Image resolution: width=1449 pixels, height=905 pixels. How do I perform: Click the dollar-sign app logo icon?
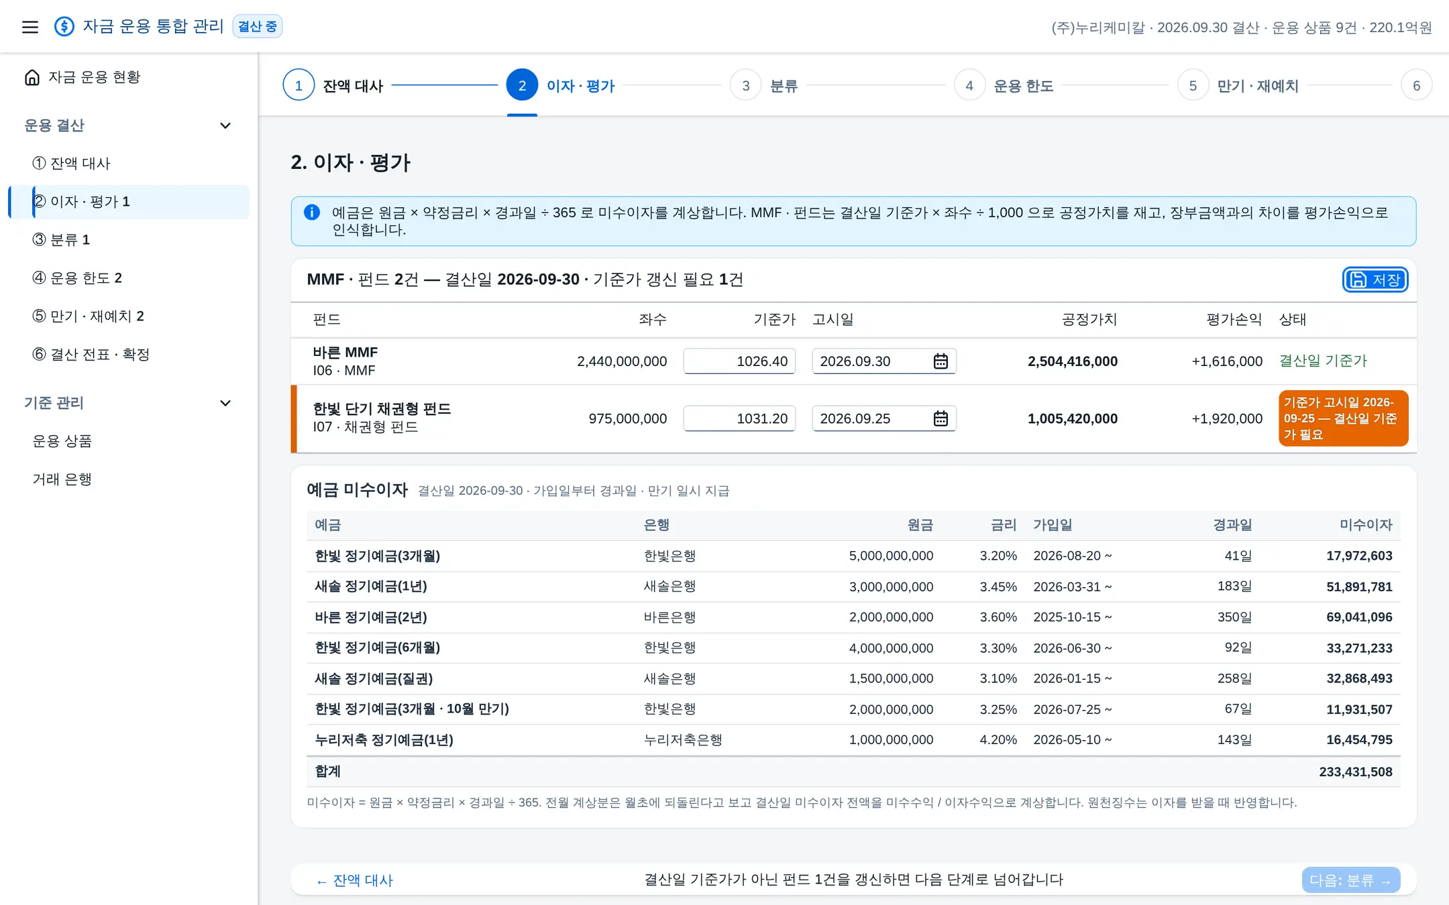point(64,26)
